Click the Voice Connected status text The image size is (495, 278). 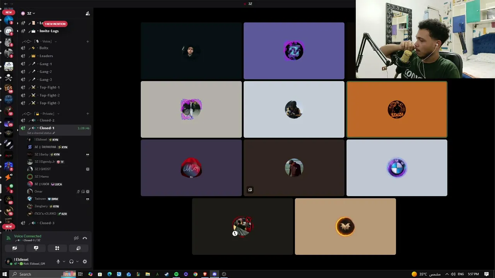tap(27, 236)
